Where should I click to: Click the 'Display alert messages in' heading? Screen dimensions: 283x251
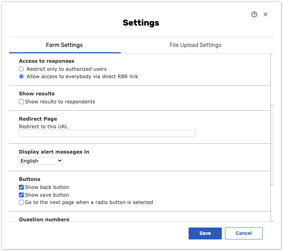click(54, 152)
